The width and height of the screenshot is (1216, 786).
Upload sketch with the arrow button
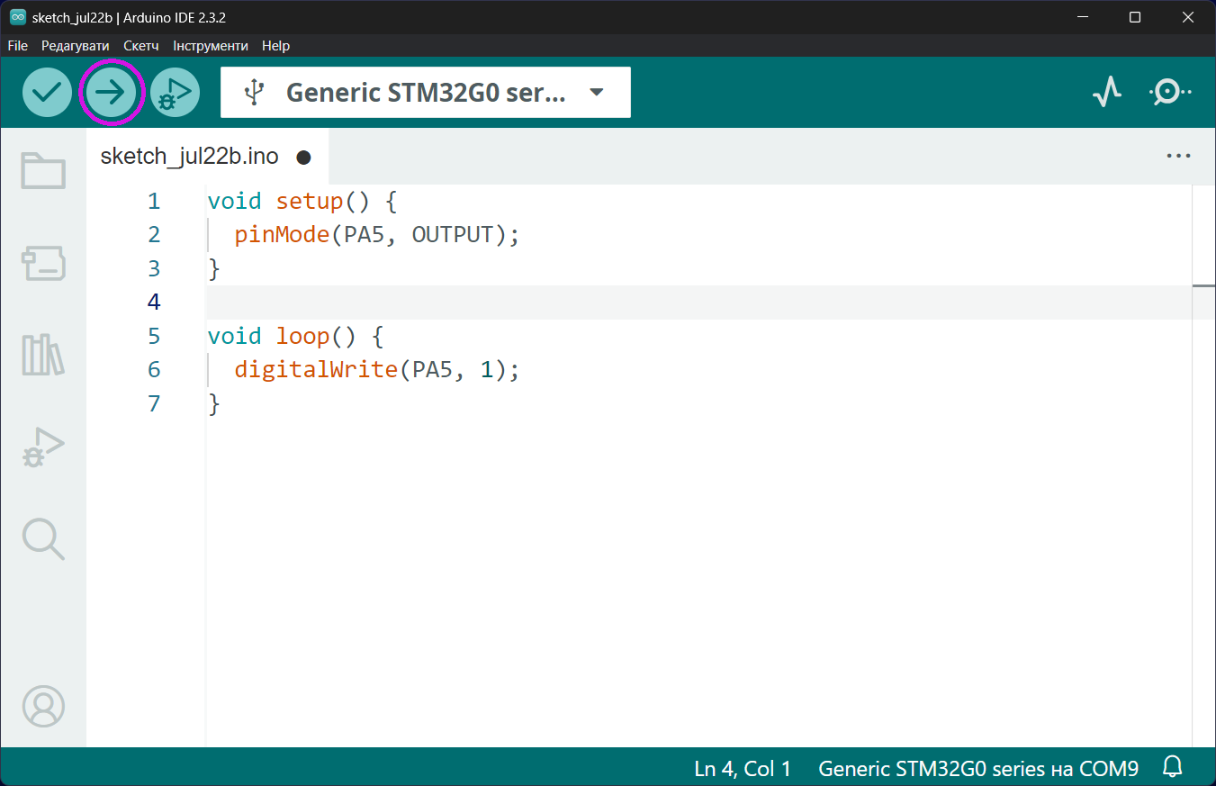(111, 92)
